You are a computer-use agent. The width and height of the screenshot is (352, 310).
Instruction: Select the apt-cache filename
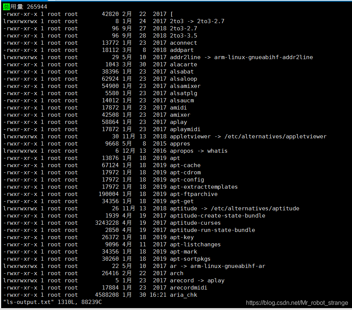[185, 165]
